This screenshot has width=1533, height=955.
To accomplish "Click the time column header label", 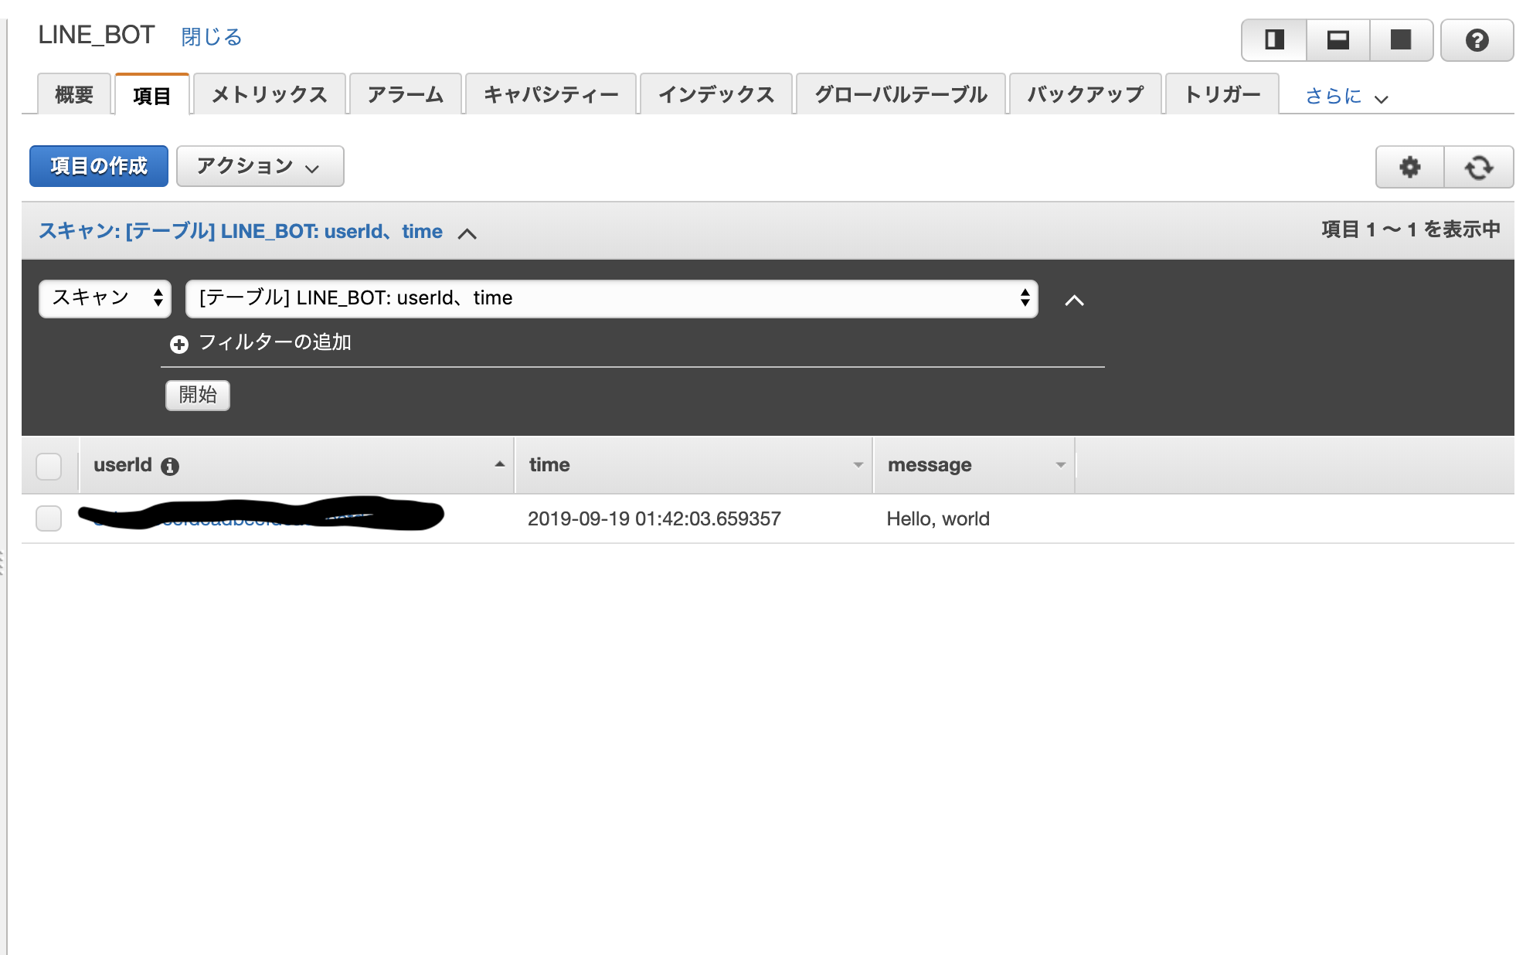I will [x=549, y=464].
